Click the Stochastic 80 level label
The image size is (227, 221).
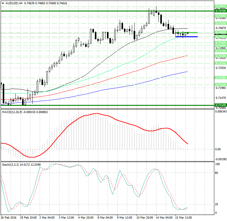(217, 173)
